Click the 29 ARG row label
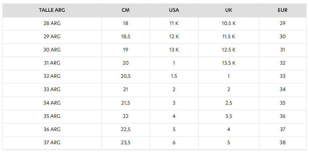Screen dimensions: 309x154 click(x=52, y=37)
